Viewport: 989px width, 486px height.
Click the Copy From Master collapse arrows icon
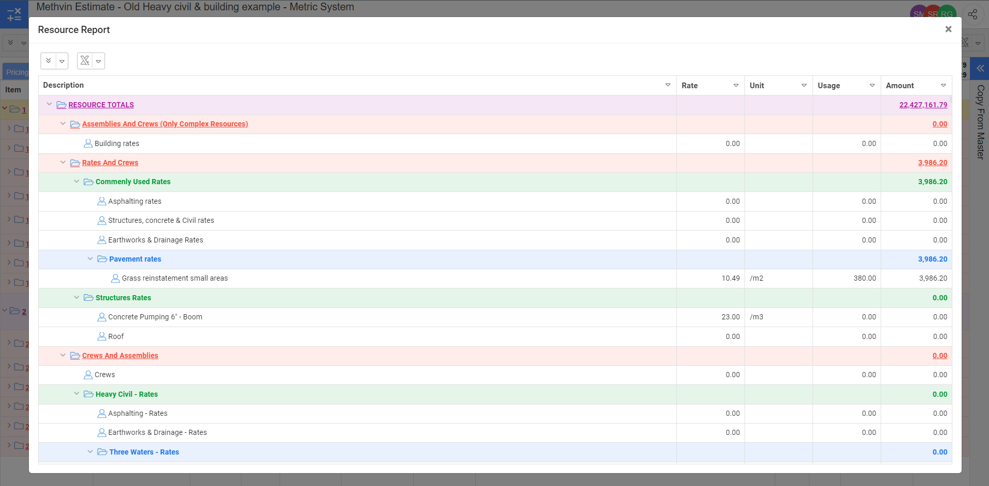pyautogui.click(x=980, y=68)
